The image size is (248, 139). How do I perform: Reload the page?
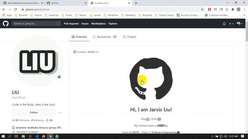coord(15,9)
